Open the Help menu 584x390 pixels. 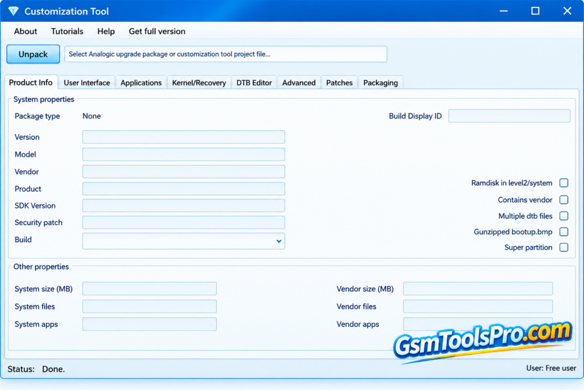coord(106,31)
